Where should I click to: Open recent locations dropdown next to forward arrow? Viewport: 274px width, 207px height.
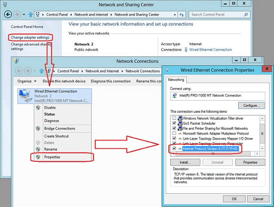tap(23, 14)
